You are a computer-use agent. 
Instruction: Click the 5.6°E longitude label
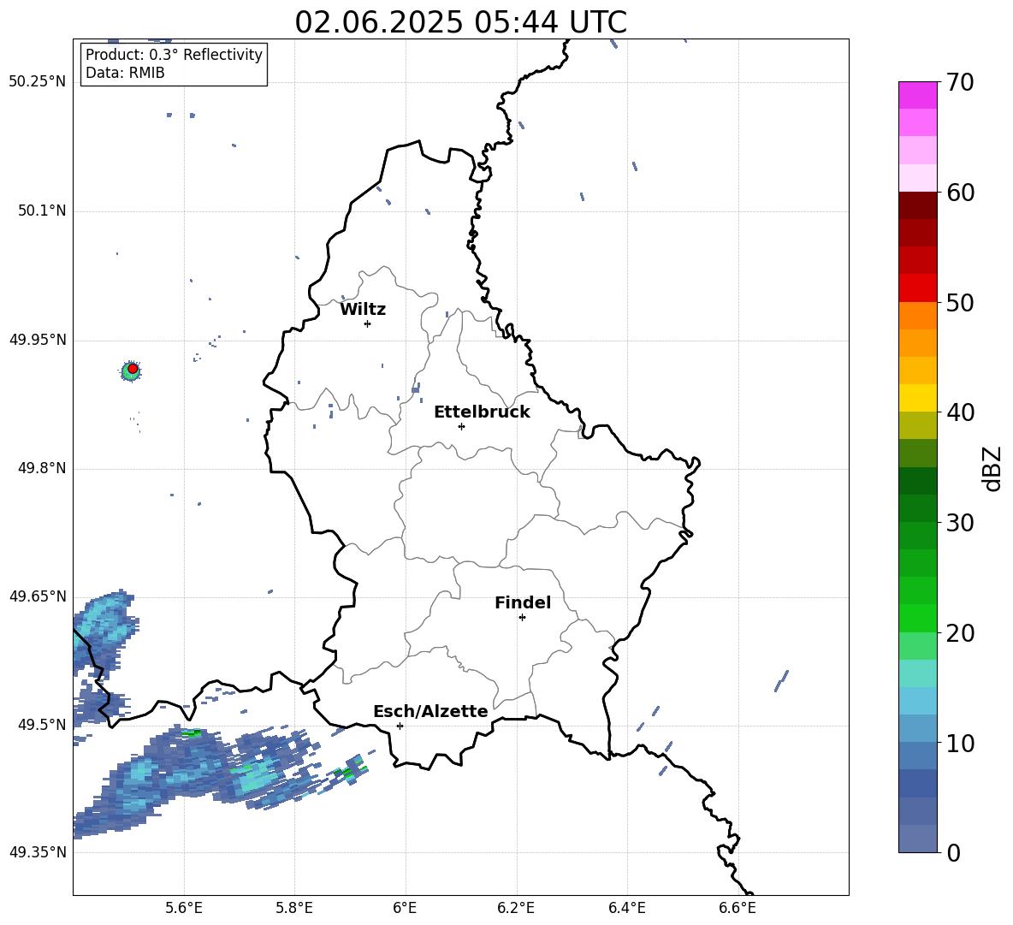(x=184, y=908)
